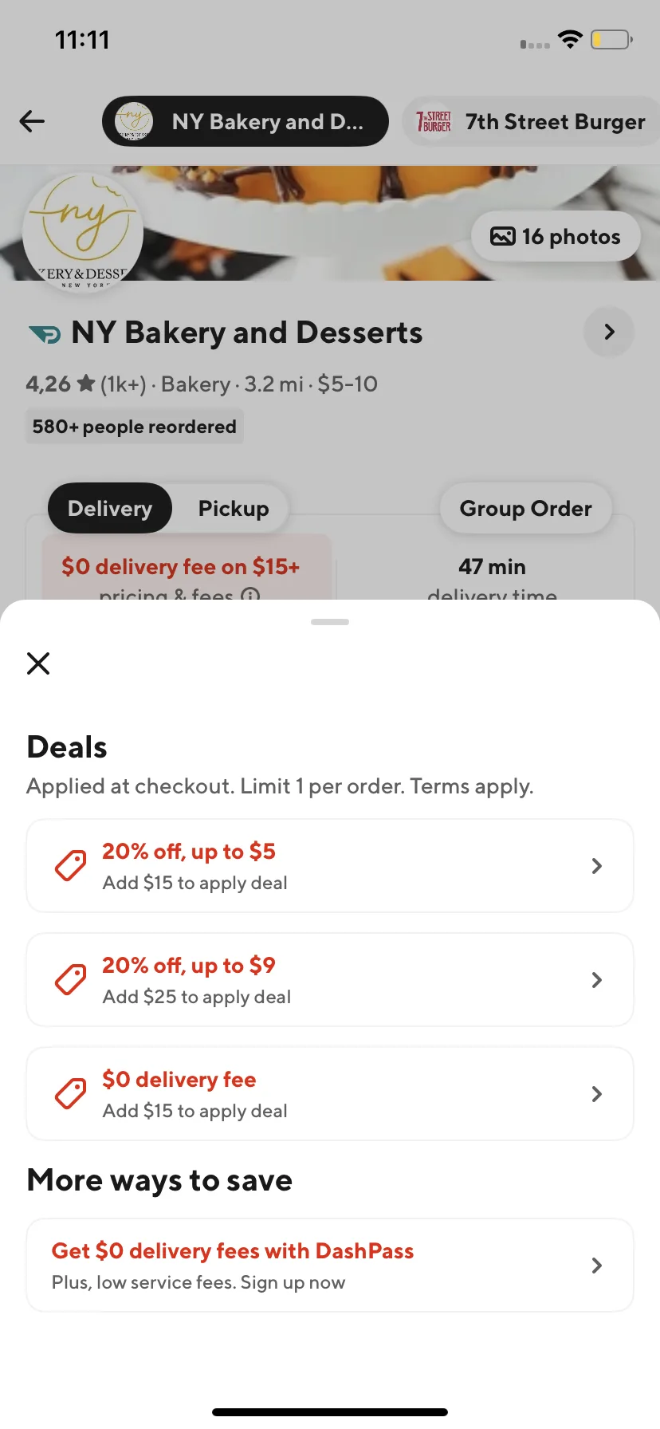Click the pricing & fees info icon

point(250,593)
